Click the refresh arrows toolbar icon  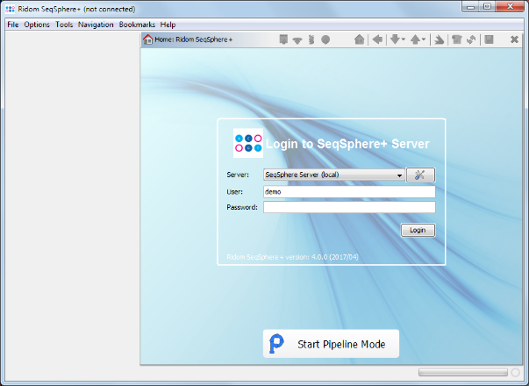471,39
